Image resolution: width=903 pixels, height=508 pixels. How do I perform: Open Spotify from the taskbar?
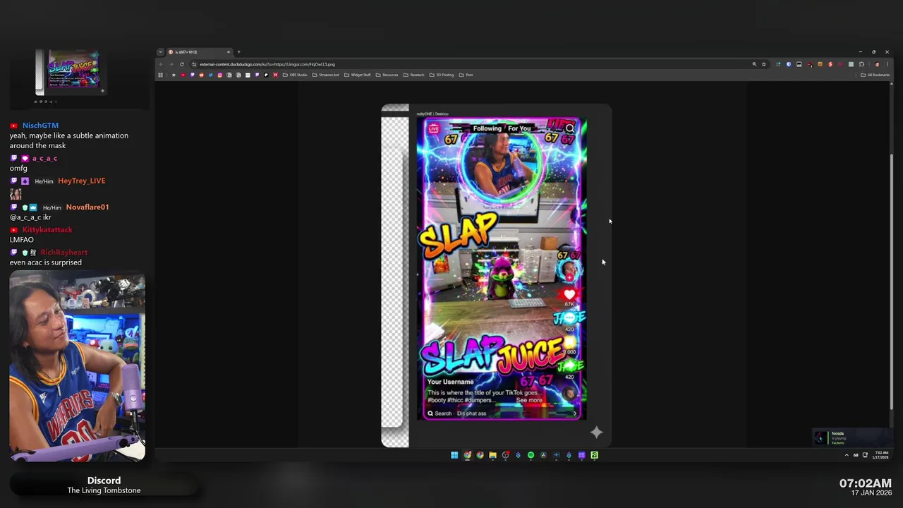(531, 455)
